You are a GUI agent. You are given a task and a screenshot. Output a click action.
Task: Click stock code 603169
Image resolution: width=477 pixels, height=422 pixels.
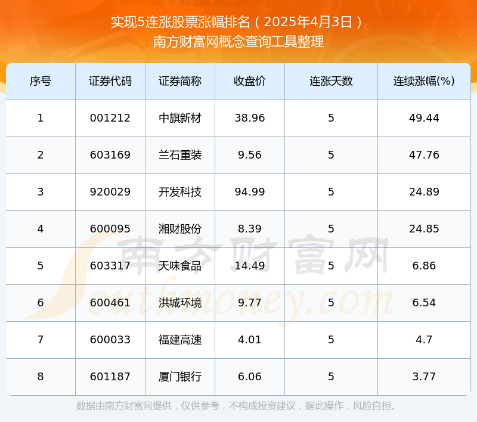point(110,155)
